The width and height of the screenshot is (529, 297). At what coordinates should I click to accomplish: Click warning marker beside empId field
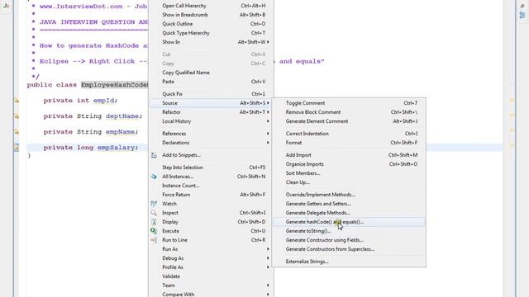click(x=17, y=101)
